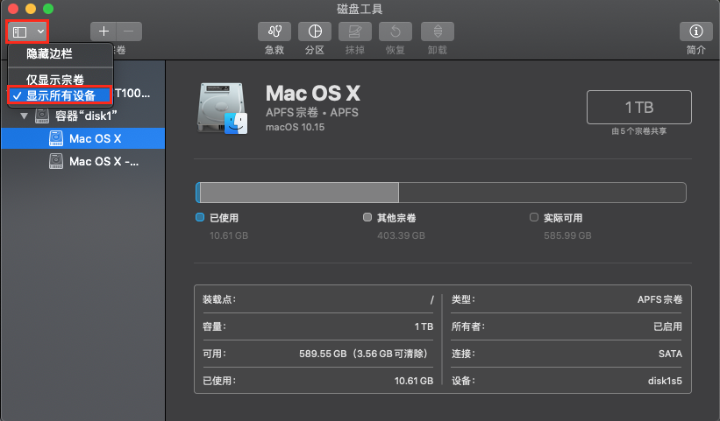Click the First Aid (急救) toolbar icon
The image size is (720, 421).
click(274, 32)
